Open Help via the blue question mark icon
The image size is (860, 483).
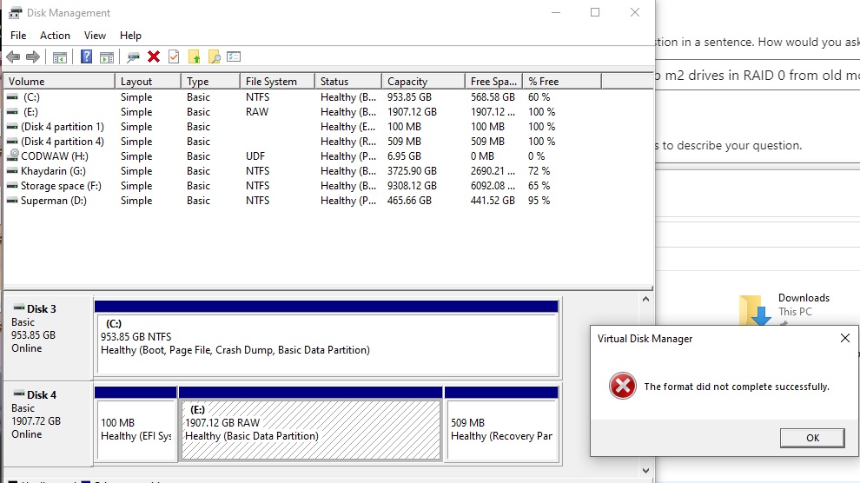coord(86,56)
